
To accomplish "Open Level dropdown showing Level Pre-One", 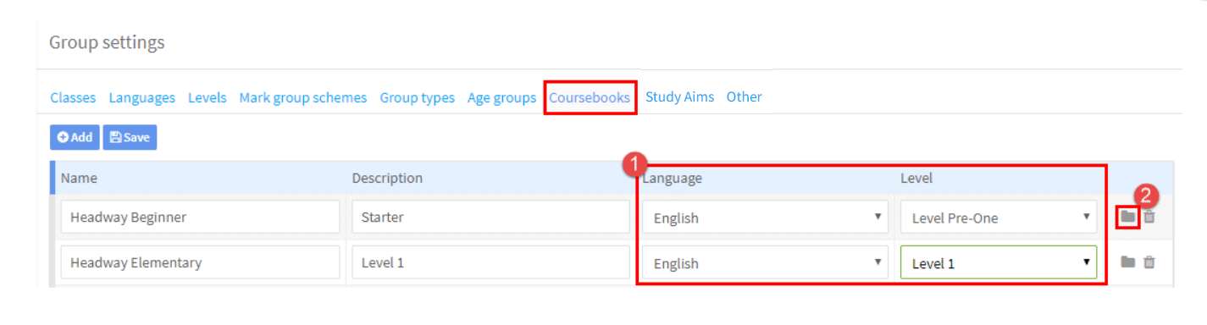I will tap(999, 218).
